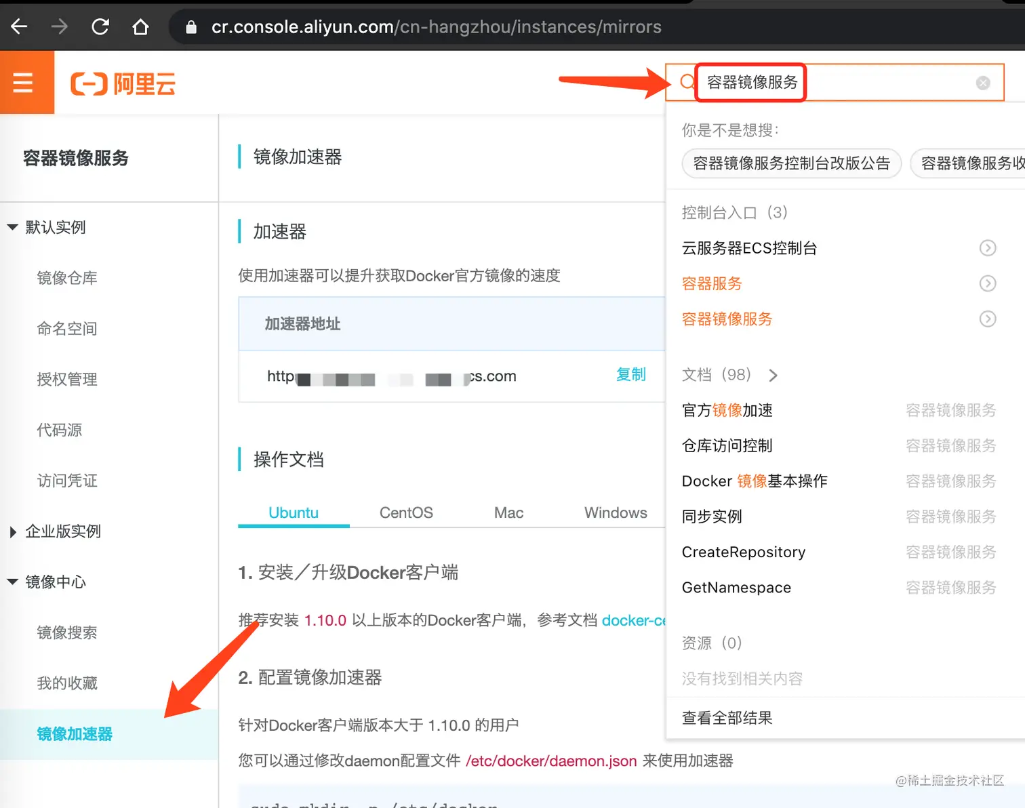Open the browser home page icon
Screen dimensions: 1025x808
point(140,26)
